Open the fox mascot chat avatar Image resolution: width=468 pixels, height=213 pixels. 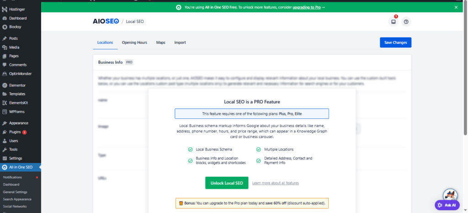450,195
